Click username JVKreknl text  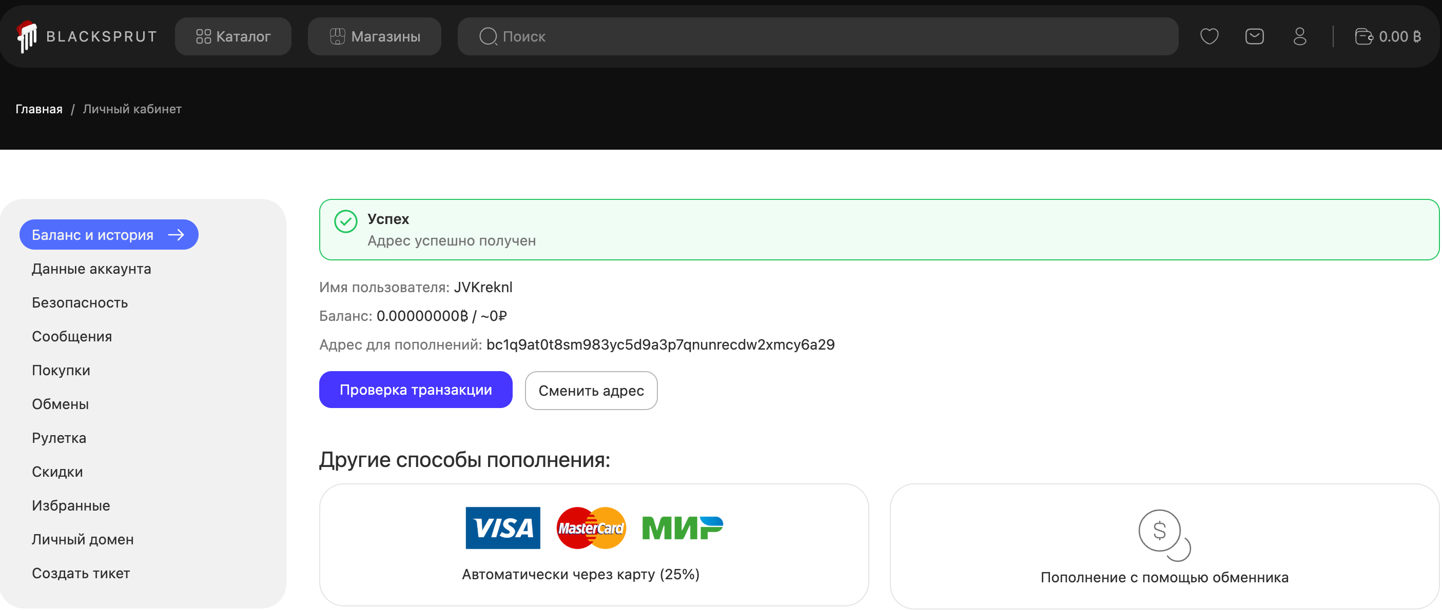point(483,287)
